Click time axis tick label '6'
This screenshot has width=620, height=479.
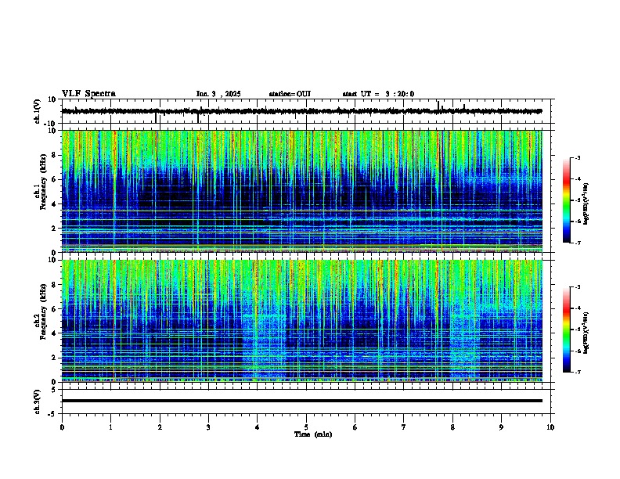point(355,427)
